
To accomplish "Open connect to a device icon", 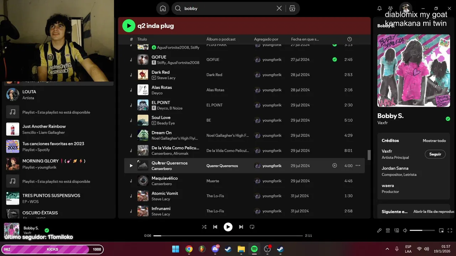I will [x=397, y=230].
